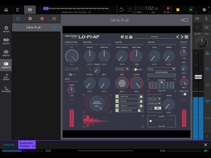Start playback with the green play button

(191, 10)
